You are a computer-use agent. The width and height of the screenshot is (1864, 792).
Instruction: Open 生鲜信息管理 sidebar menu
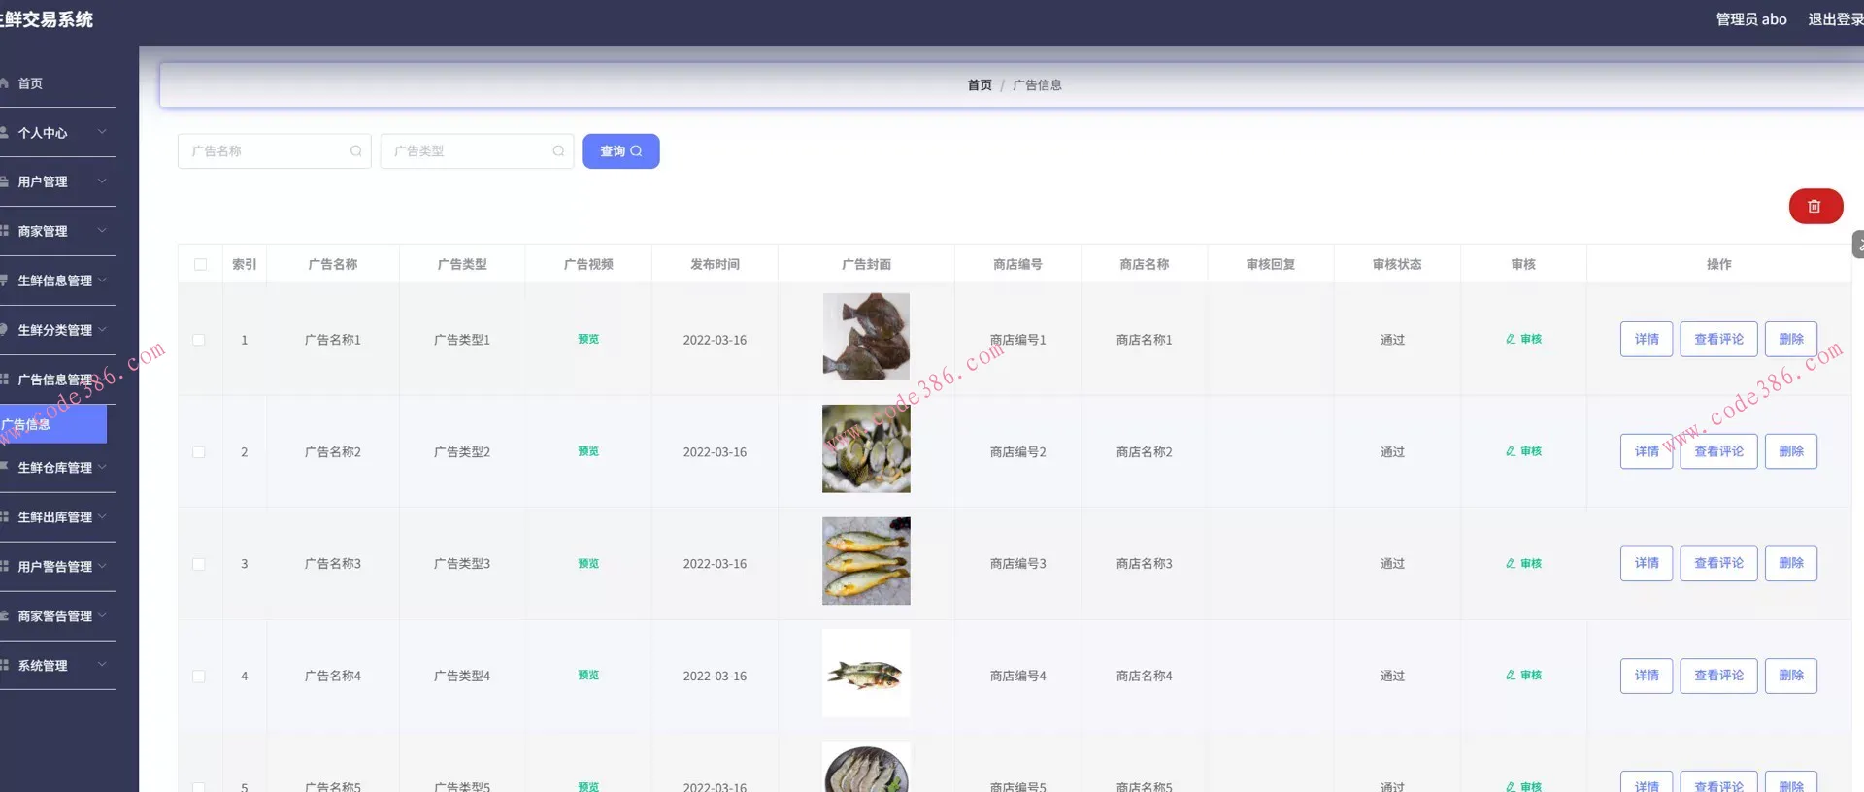click(x=53, y=280)
